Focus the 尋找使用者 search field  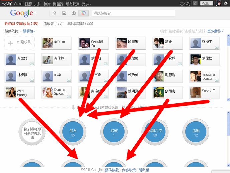click(134, 13)
